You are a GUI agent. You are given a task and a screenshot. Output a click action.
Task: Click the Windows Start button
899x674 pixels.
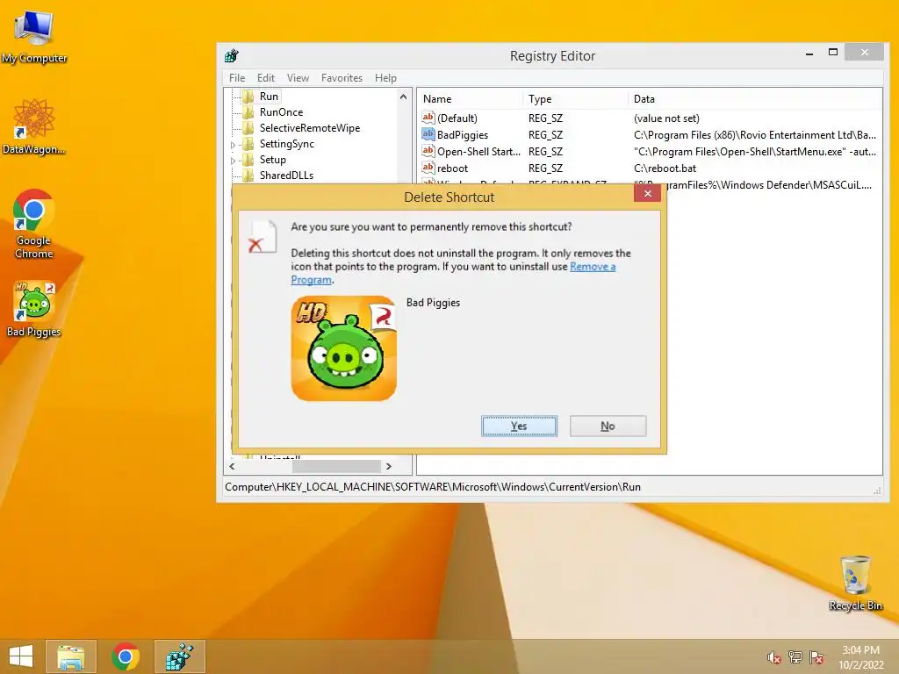coord(21,656)
